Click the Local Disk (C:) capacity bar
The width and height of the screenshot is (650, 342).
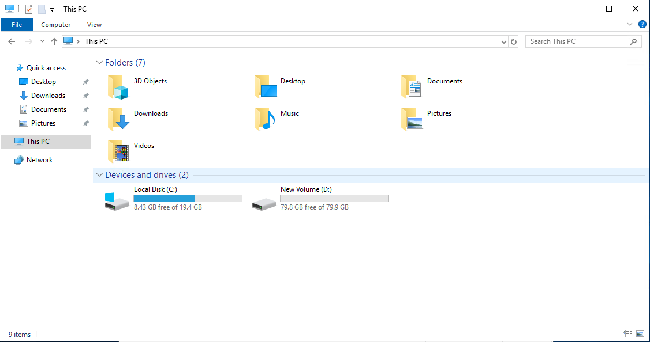click(x=187, y=198)
